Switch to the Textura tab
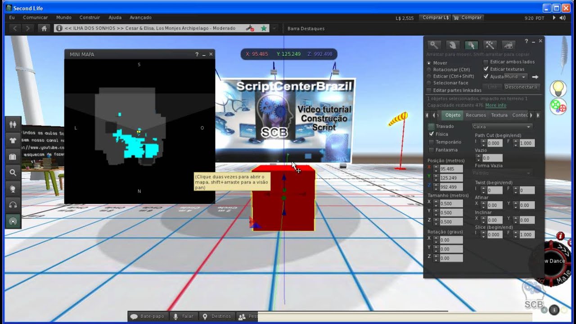This screenshot has height=324, width=576. (499, 115)
